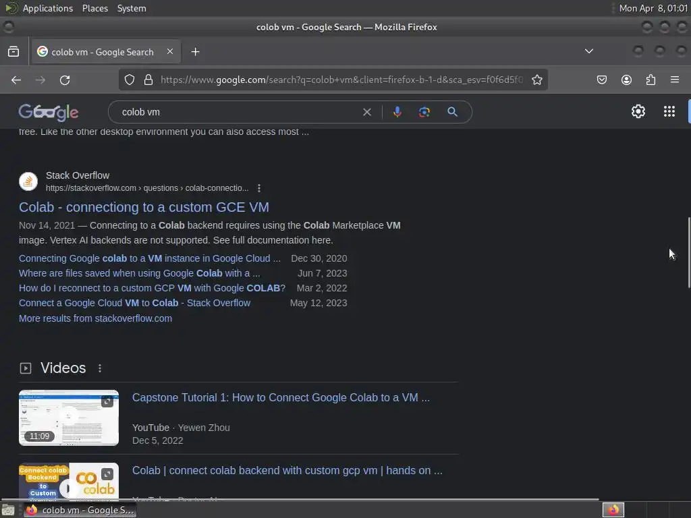
Task: Play the 11:09 Capstone Tutorial thumbnail
Action: [x=69, y=418]
